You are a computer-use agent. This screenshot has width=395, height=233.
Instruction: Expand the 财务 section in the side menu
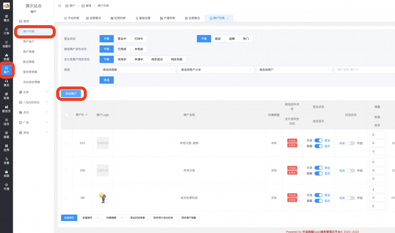point(33,92)
